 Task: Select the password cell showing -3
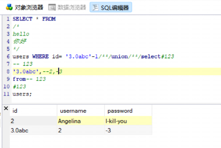(128, 130)
